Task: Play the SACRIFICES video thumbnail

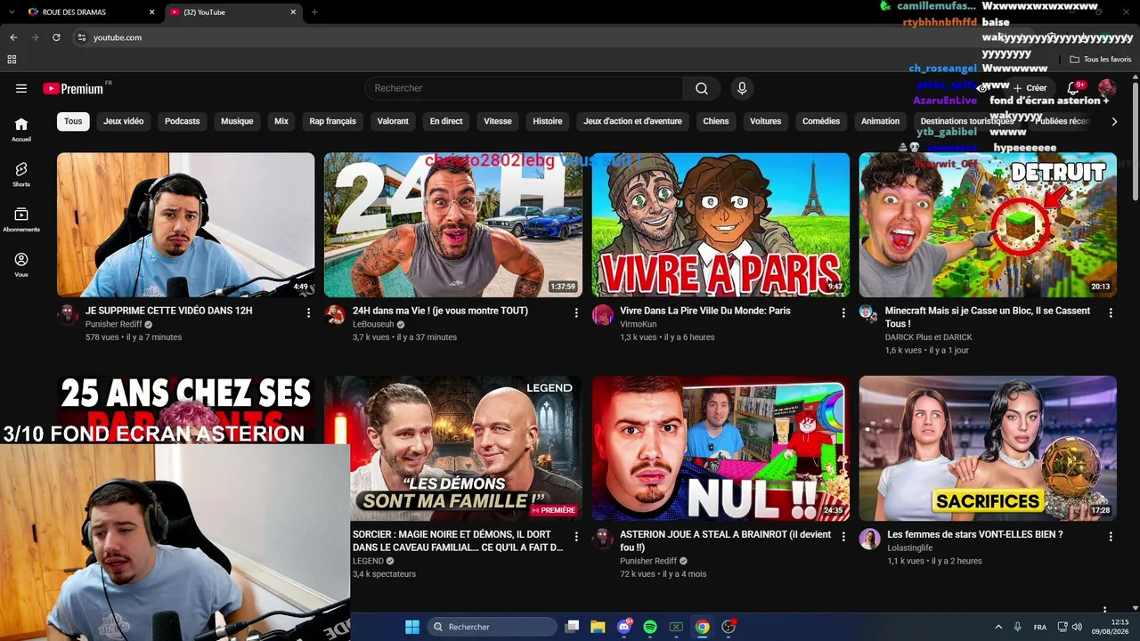Action: 988,448
